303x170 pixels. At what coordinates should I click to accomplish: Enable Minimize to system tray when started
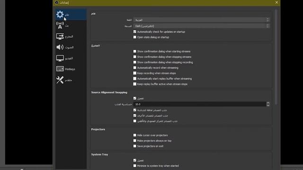coord(134,166)
